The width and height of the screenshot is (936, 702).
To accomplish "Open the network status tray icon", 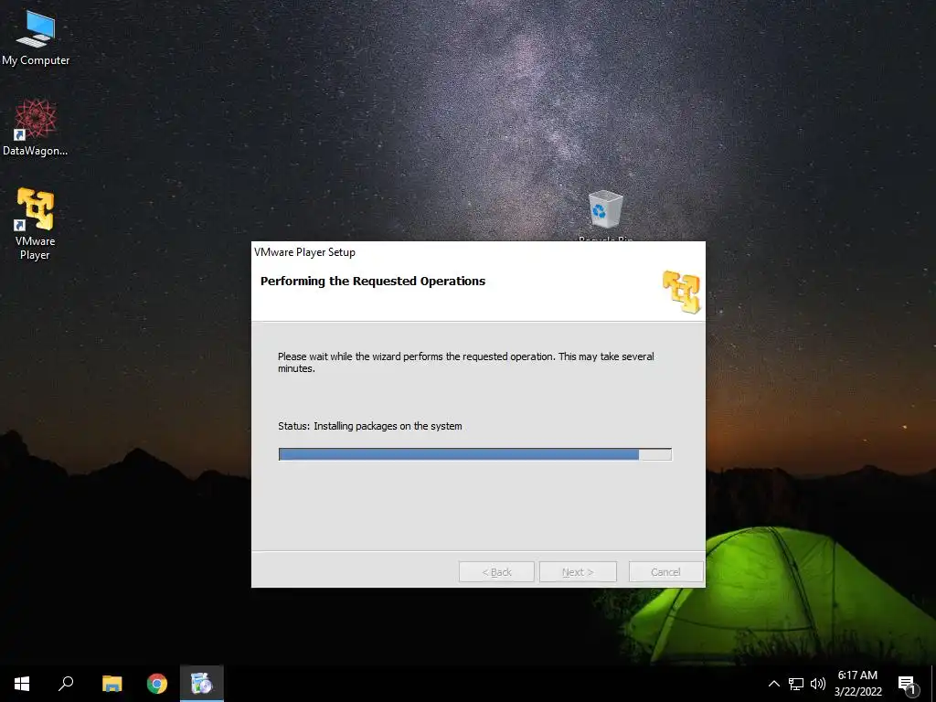I will tap(796, 684).
